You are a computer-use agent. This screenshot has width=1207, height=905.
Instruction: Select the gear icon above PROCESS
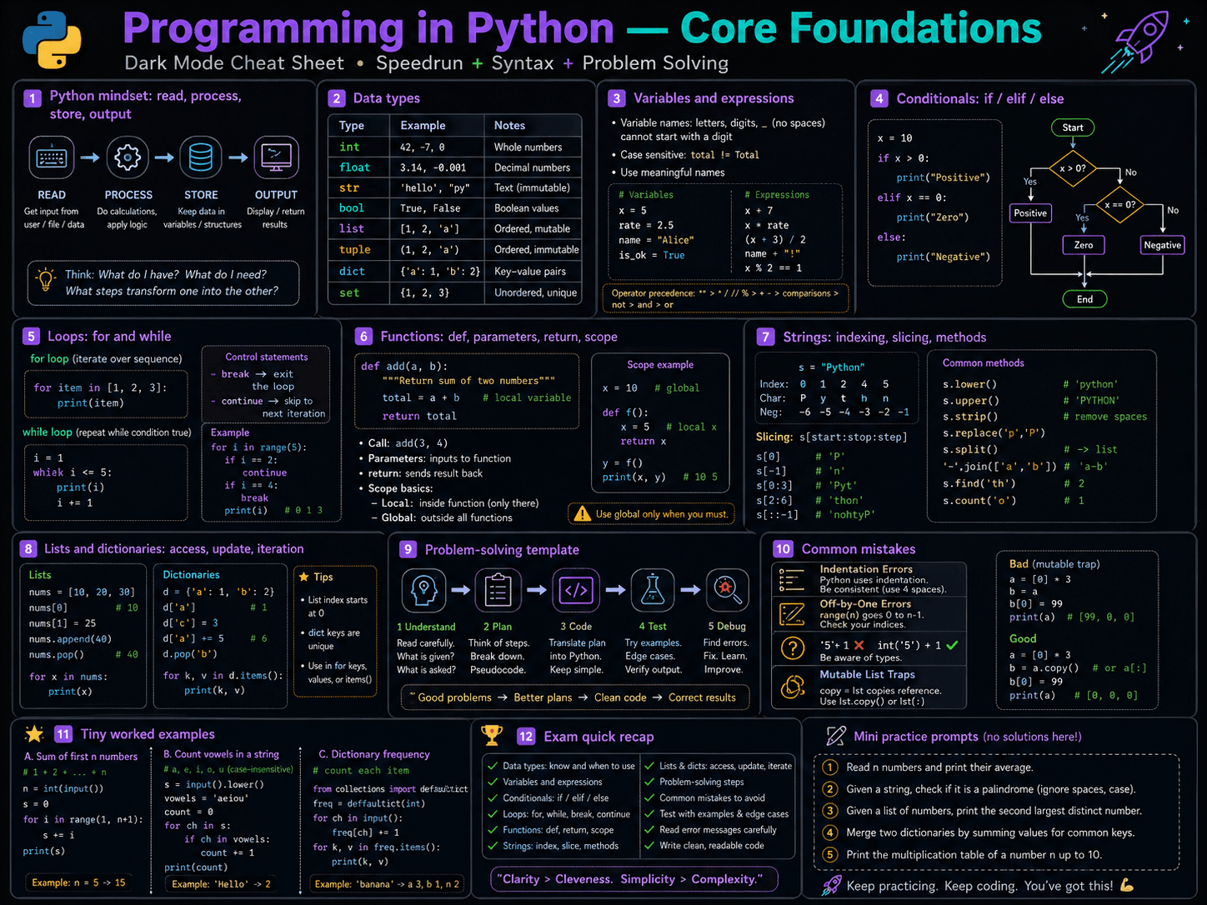[128, 157]
